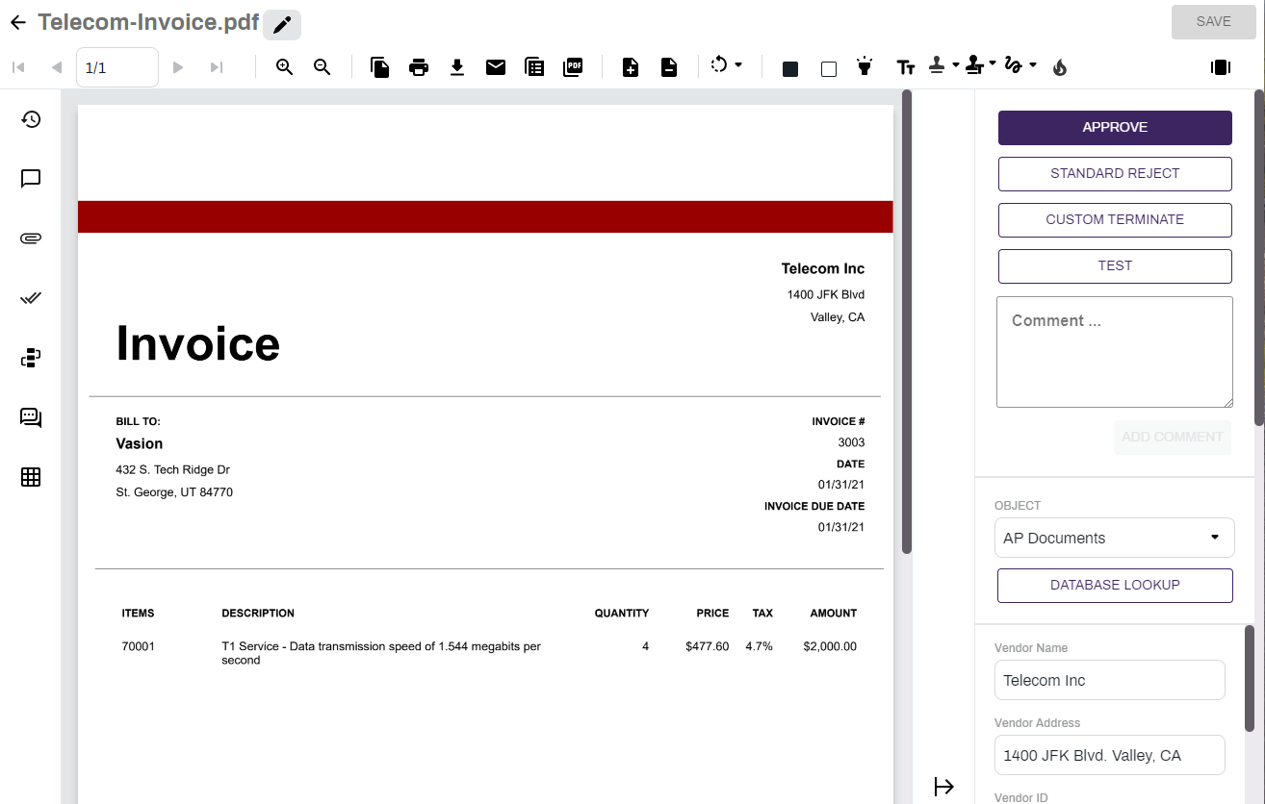Select the outlined rectangle annotation tool

(x=829, y=68)
